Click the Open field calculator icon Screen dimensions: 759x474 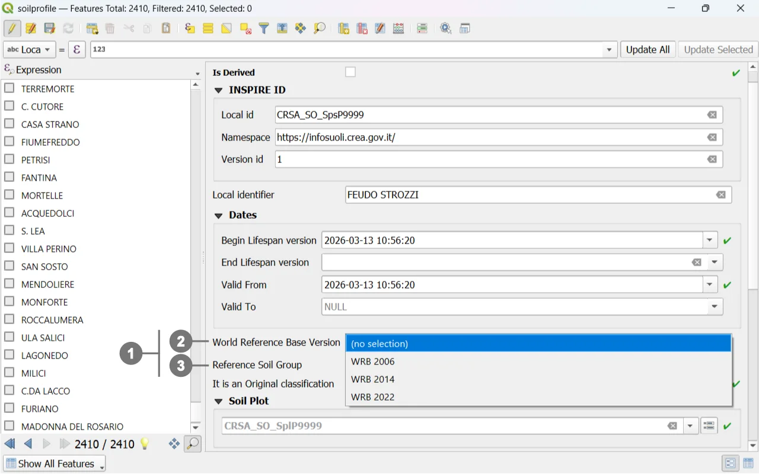(398, 28)
